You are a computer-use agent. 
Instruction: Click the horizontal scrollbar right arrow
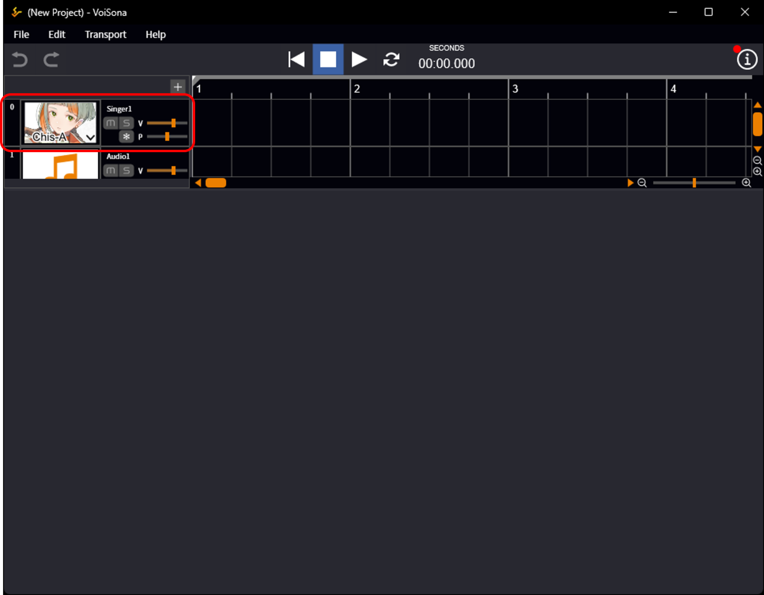(630, 183)
